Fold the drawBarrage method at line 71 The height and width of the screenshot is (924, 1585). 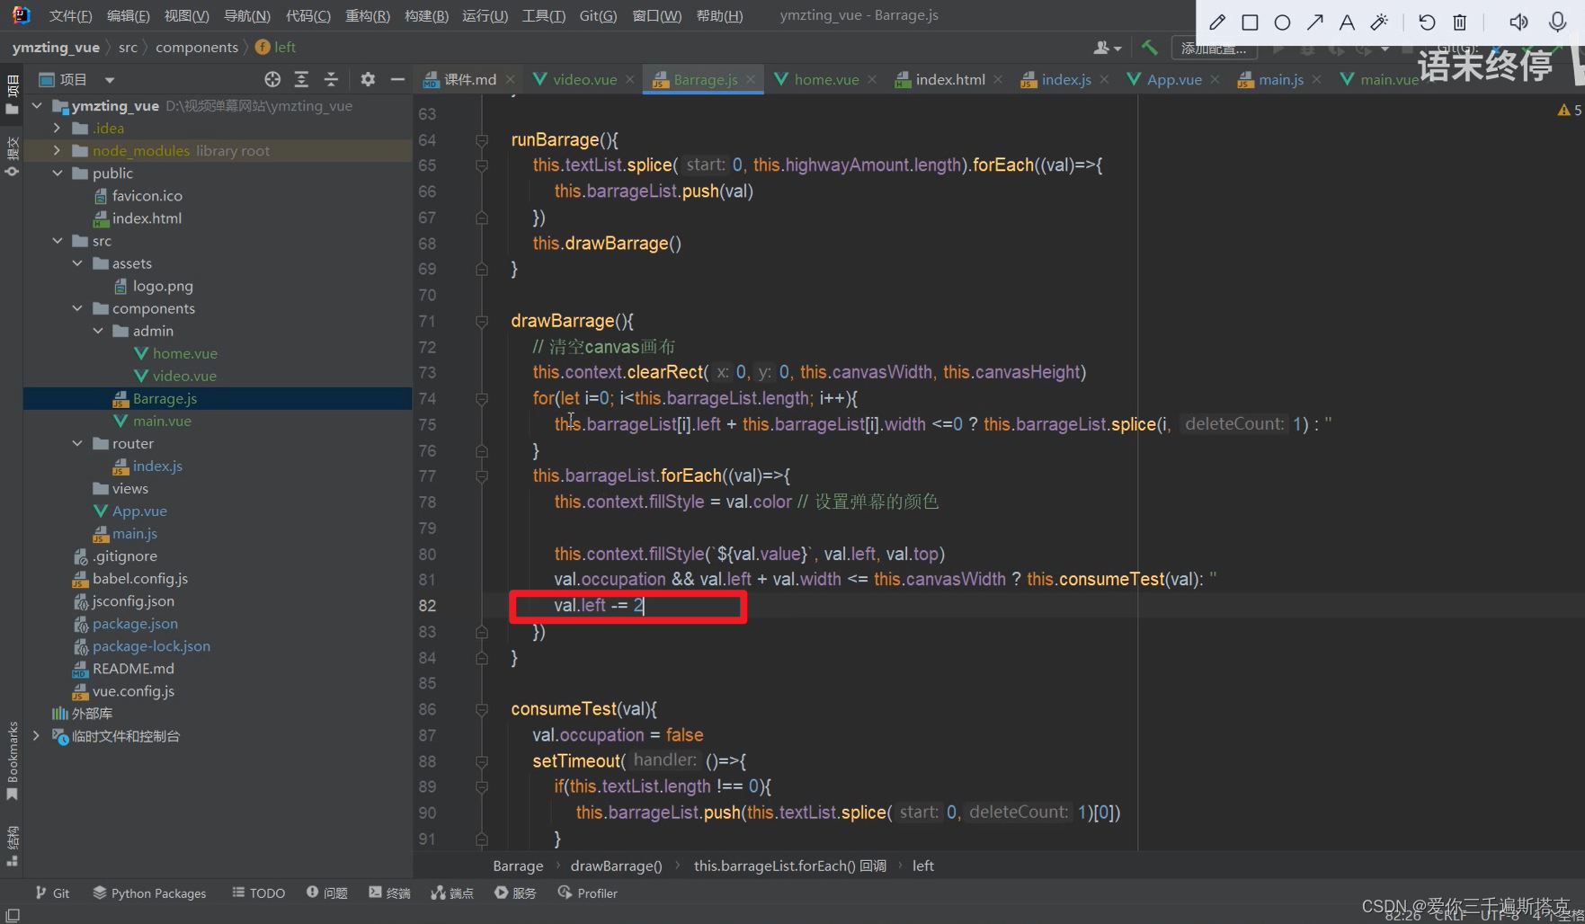(x=482, y=321)
